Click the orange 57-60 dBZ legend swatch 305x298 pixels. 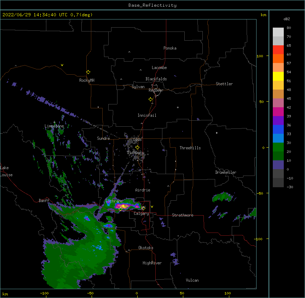[x=278, y=58]
